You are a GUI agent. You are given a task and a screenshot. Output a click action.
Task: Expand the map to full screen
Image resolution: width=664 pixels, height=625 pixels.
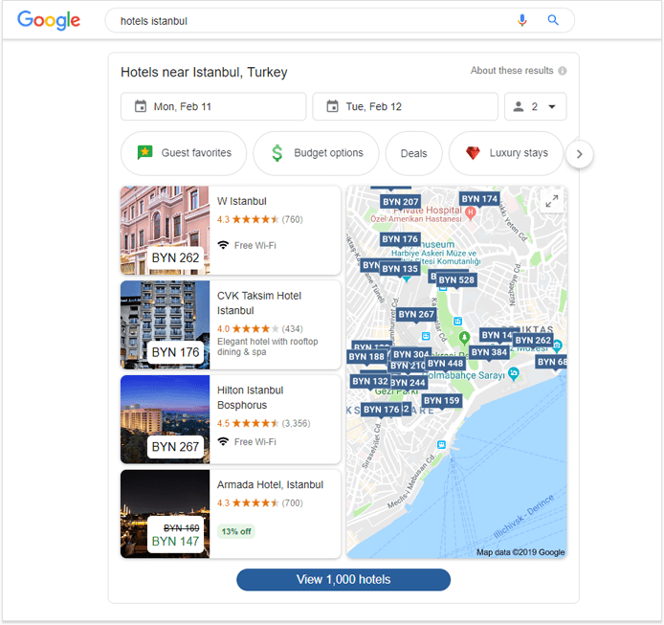tap(552, 201)
